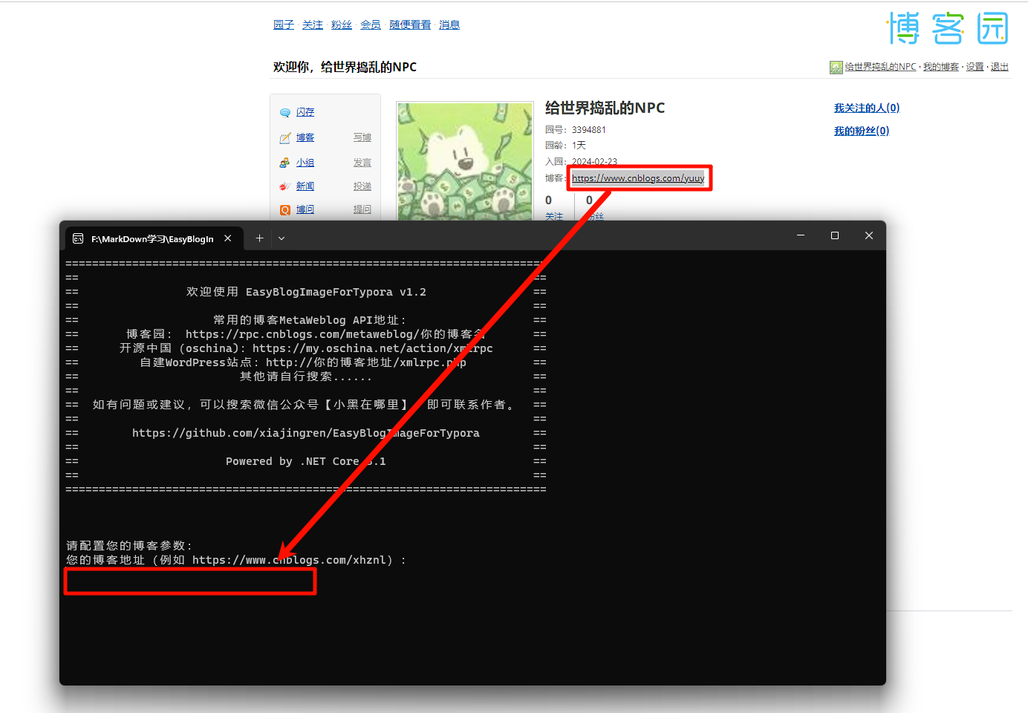1028x713 pixels.
Task: Click the 请配置您的博客参数 terminal line
Action: (129, 546)
